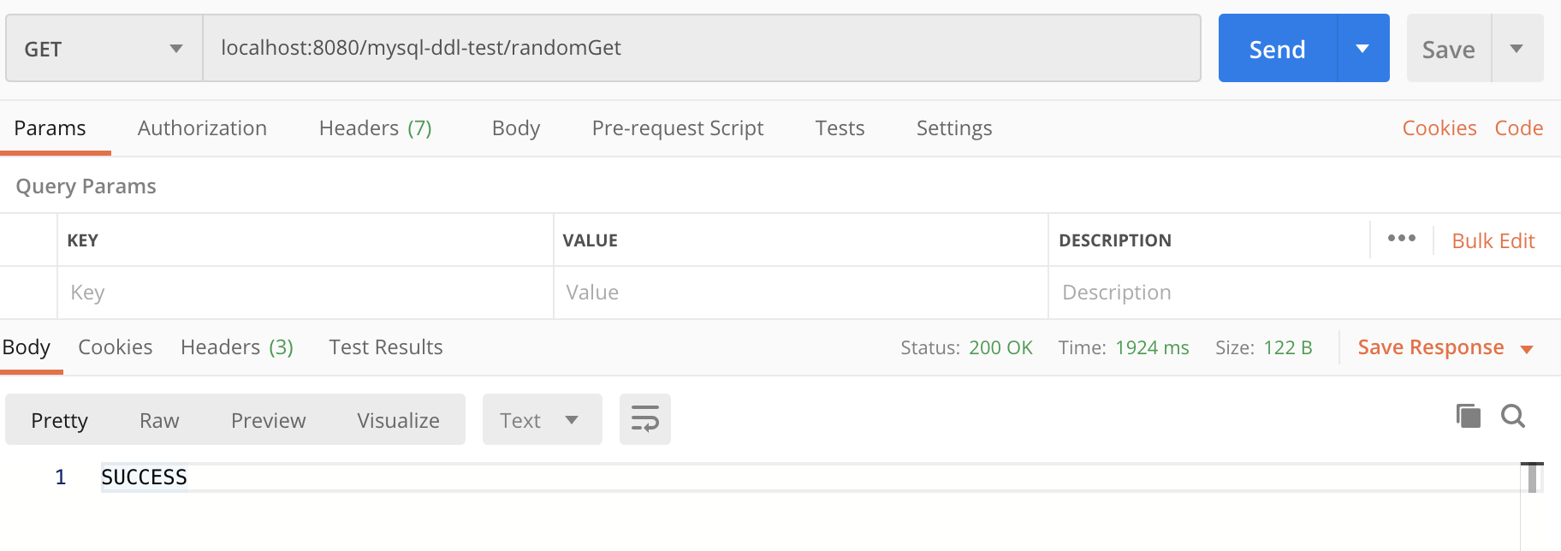Open the Send button dropdown arrow

point(1362,49)
